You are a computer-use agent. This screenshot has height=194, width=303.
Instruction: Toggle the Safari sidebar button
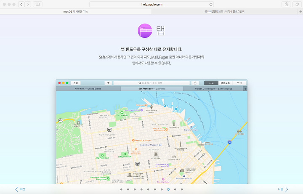38,4
